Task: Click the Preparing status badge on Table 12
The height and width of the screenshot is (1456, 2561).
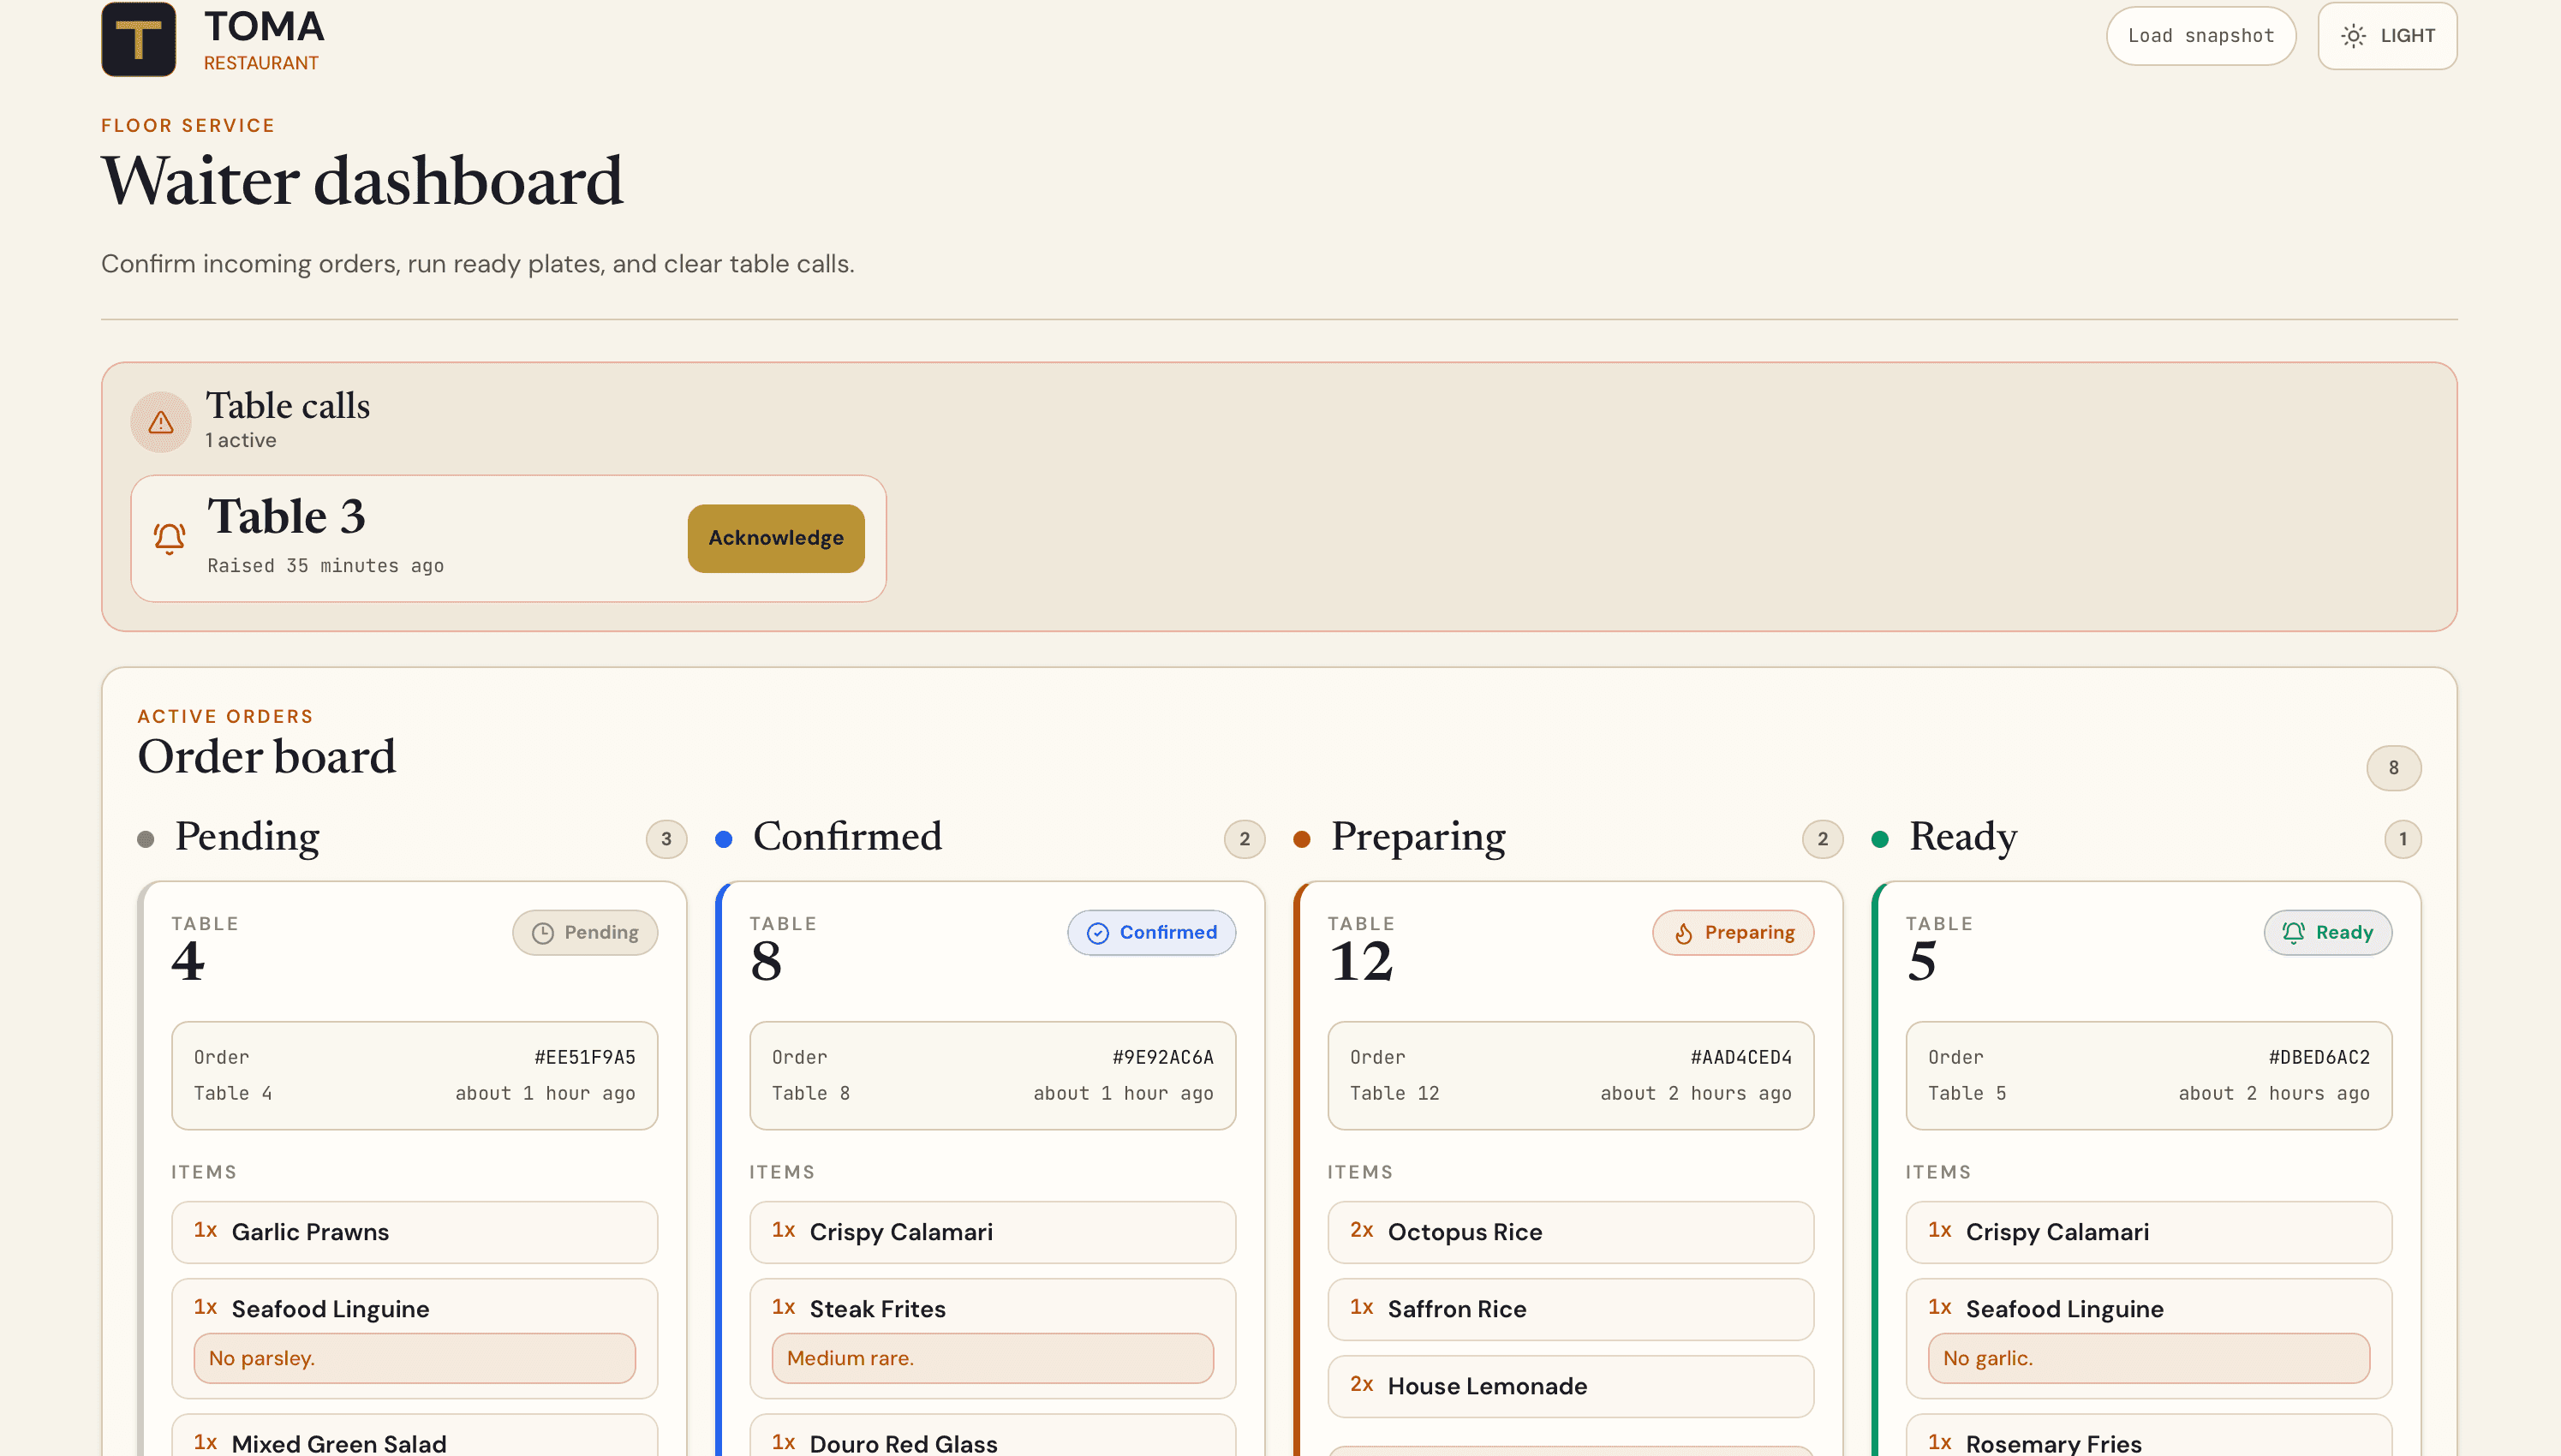Action: click(1733, 933)
